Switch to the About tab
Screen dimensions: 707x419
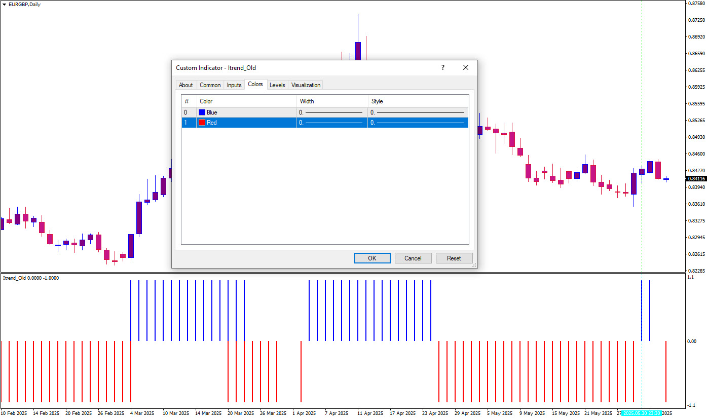tap(185, 85)
